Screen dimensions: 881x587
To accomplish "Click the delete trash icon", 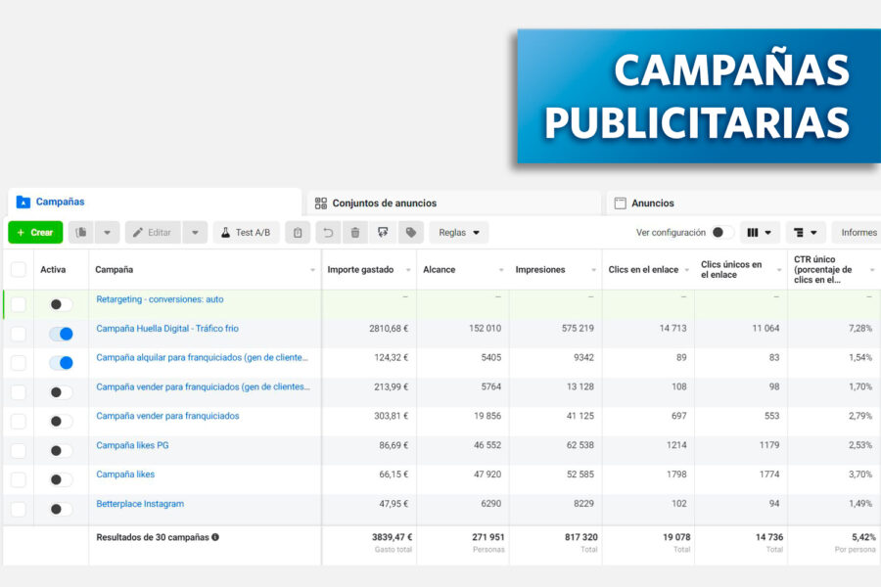I will (x=353, y=232).
